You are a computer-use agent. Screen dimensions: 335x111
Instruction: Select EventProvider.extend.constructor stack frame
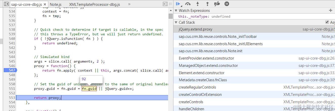(x=254, y=58)
